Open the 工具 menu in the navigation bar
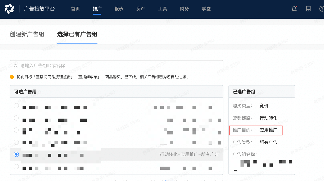 (163, 9)
